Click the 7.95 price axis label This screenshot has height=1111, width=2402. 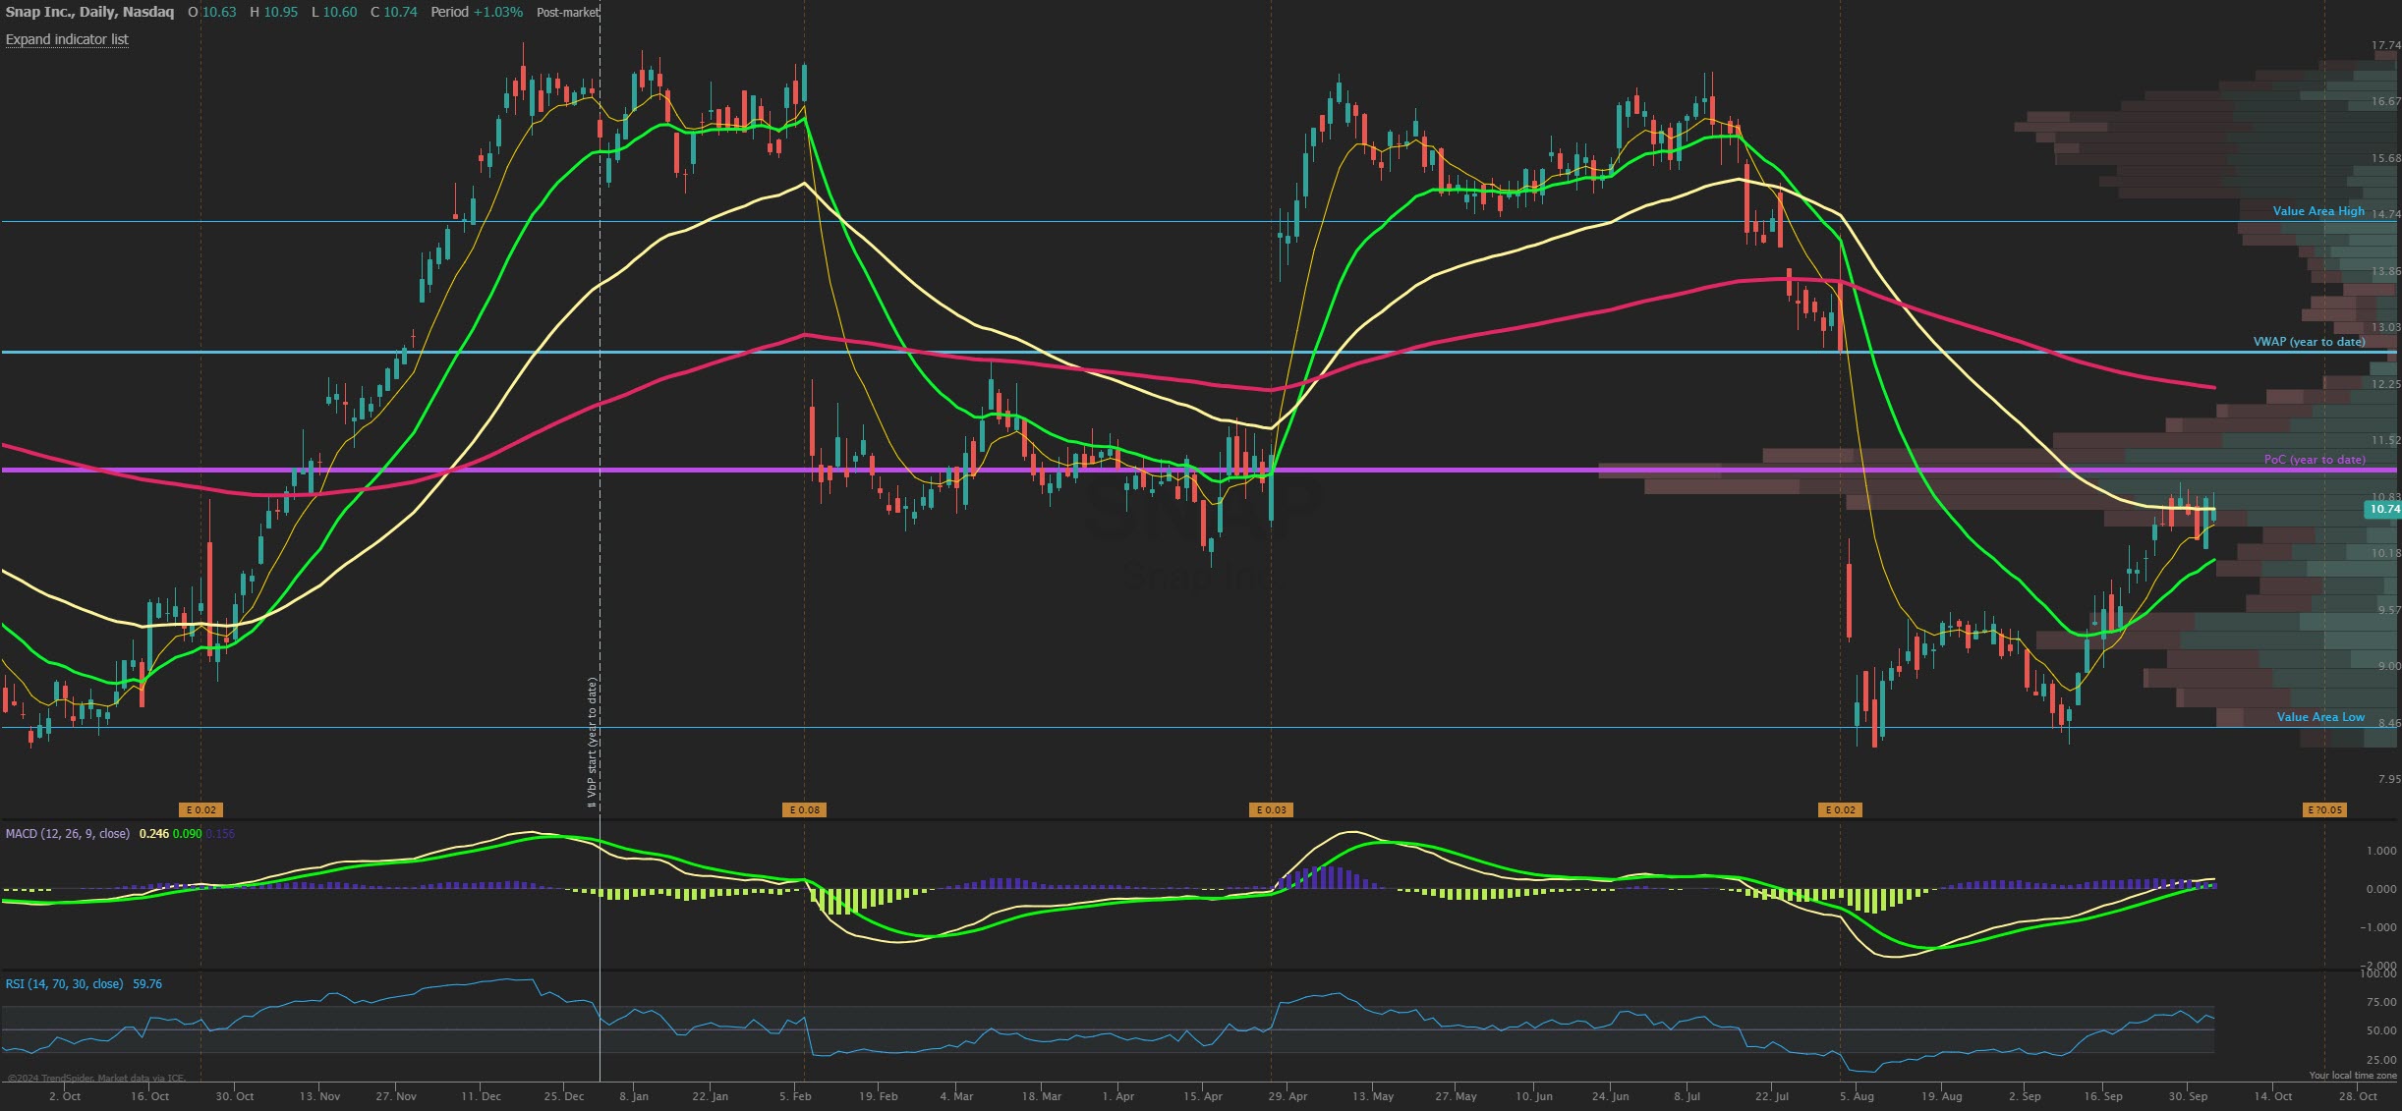(x=2388, y=780)
